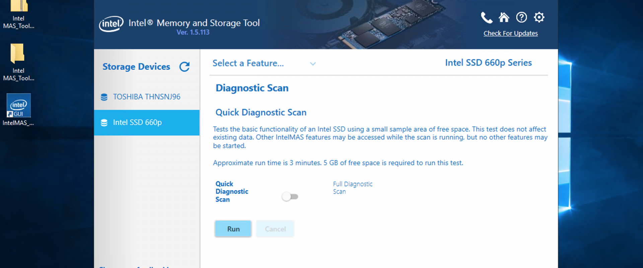Click the phone contact icon
Screen dimensions: 643x268
coord(487,17)
